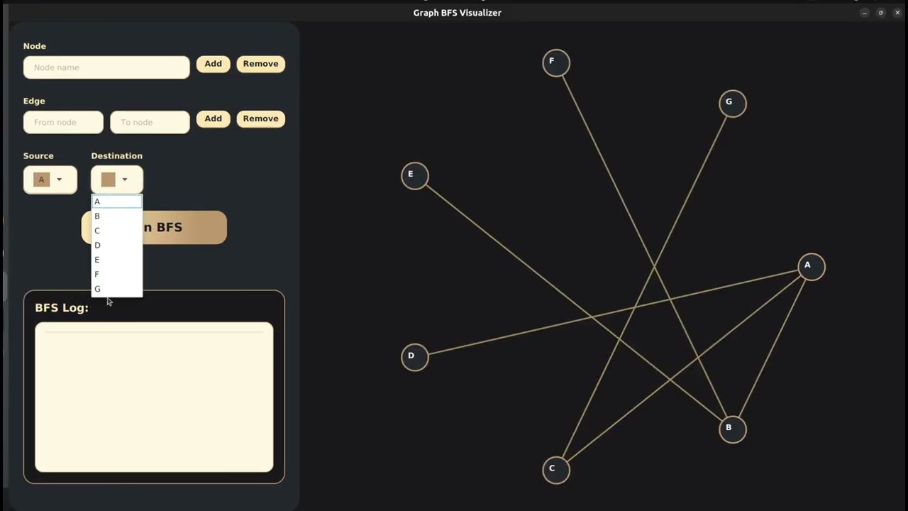This screenshot has height=511, width=908.
Task: Close the Graph BFS Visualizer window
Action: 897,13
